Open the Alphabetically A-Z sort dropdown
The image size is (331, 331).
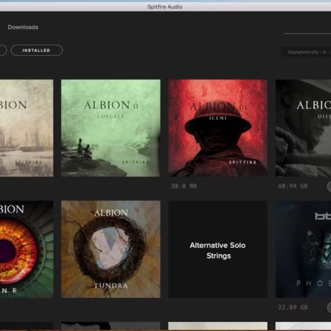coord(306,52)
